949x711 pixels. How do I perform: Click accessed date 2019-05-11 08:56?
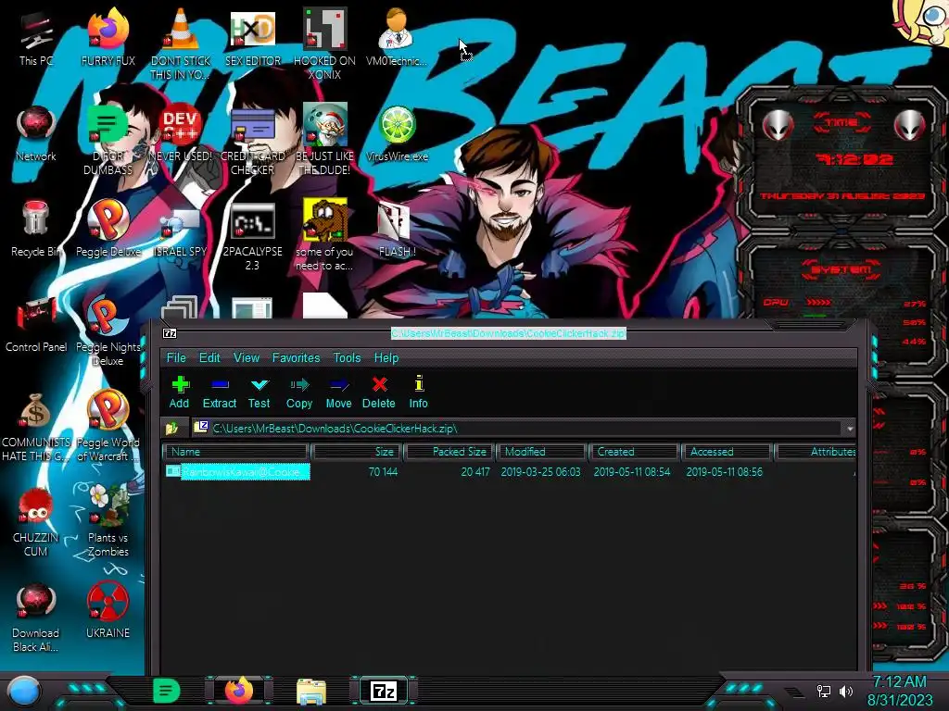725,471
